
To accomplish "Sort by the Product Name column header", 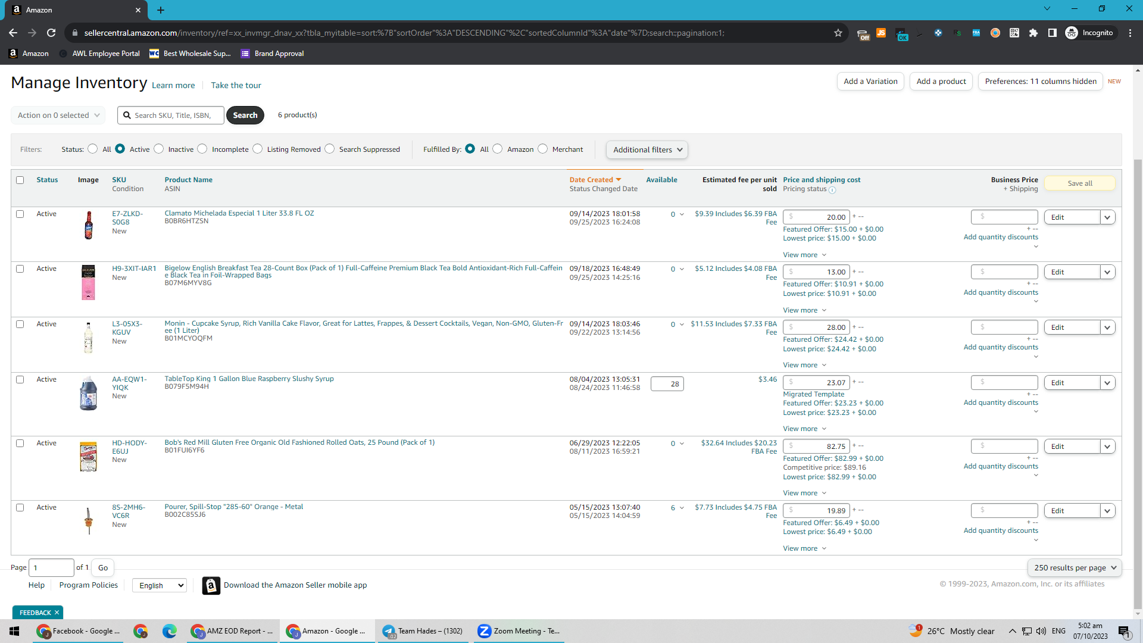I will coord(188,180).
